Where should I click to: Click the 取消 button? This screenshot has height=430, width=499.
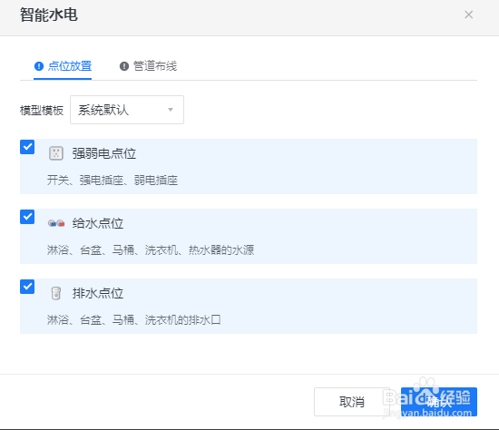pos(352,402)
